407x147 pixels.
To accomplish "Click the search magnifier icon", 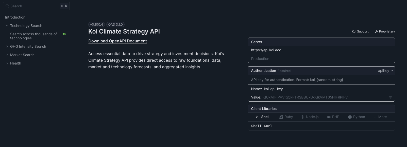I will click(x=7, y=6).
